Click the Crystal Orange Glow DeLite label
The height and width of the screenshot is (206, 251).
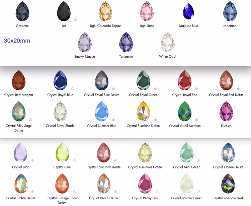click(x=62, y=200)
